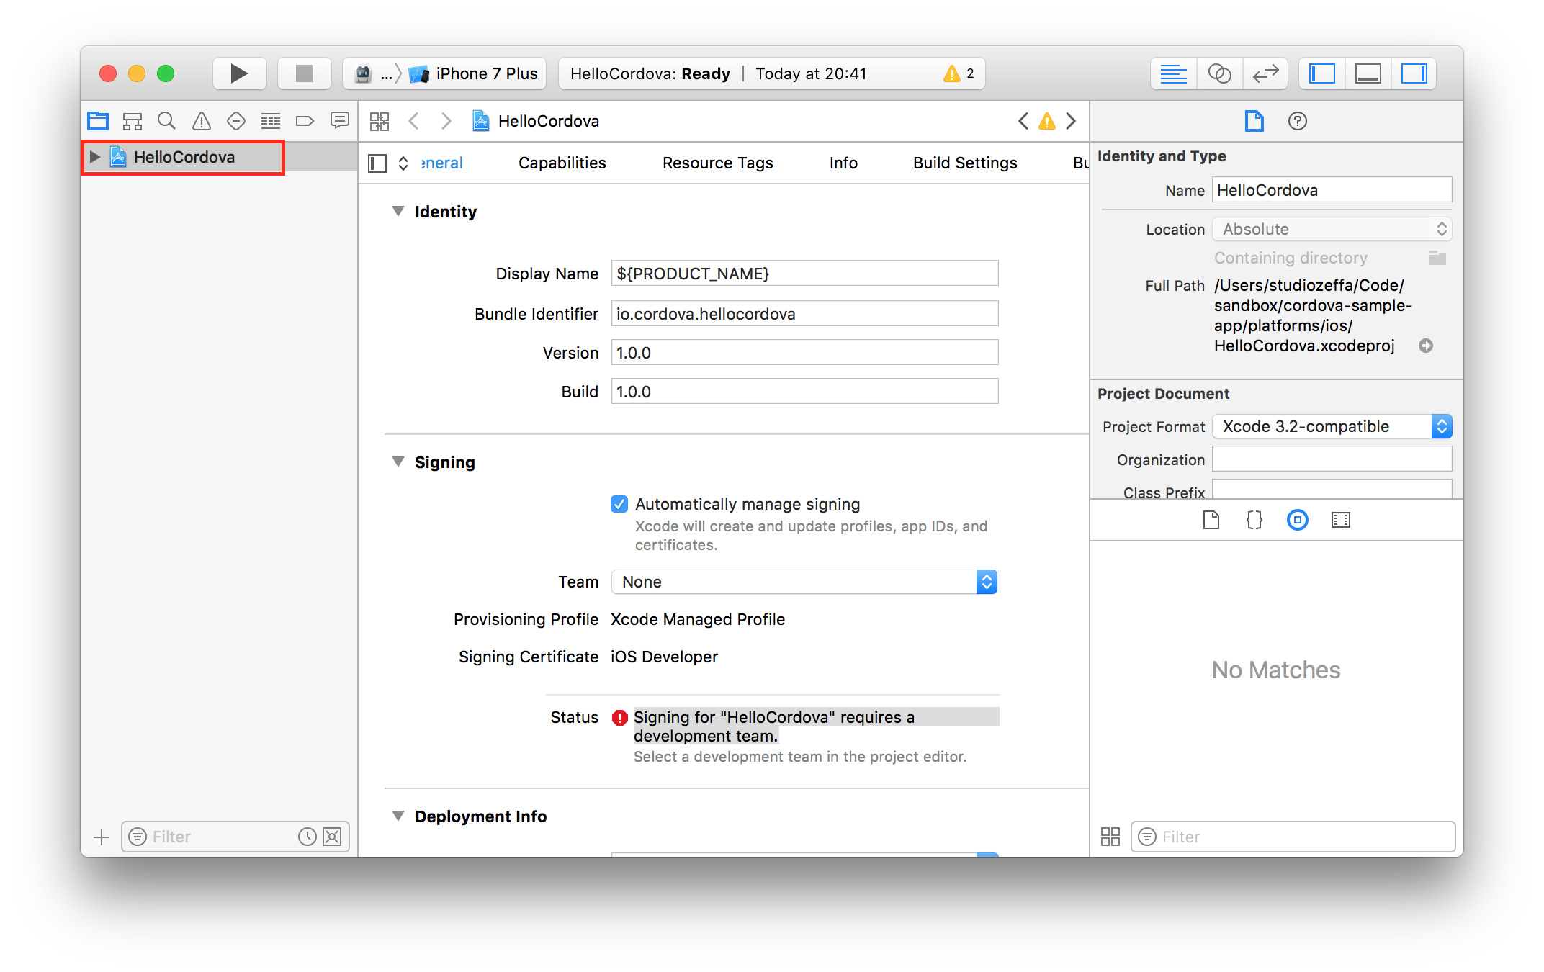Collapse the Signing section disclosure triangle
The width and height of the screenshot is (1544, 972).
click(399, 462)
